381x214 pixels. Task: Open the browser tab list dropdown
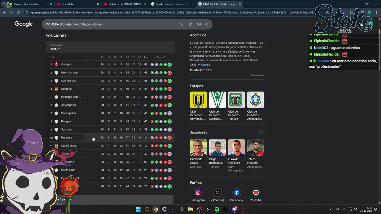pyautogui.click(x=4, y=4)
